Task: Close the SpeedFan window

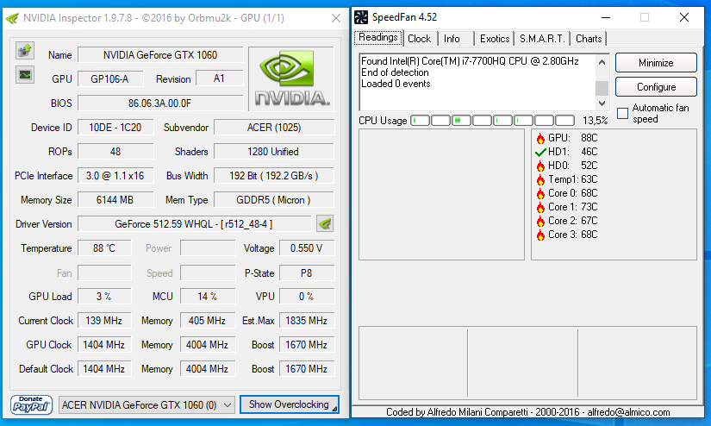Action: click(x=684, y=17)
